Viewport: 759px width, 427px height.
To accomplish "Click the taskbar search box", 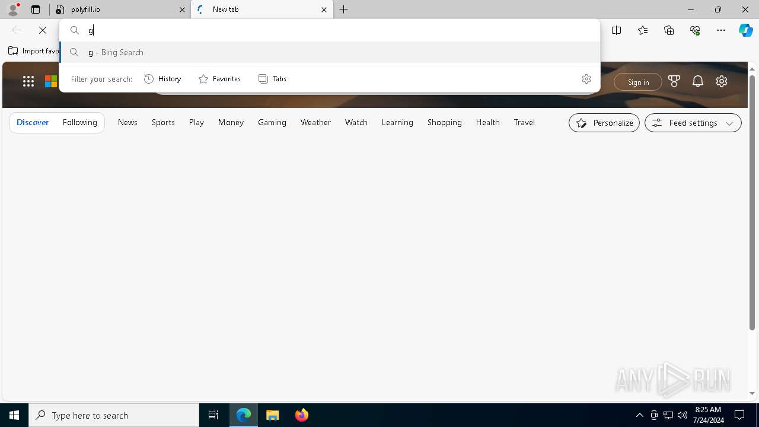I will click(x=114, y=415).
